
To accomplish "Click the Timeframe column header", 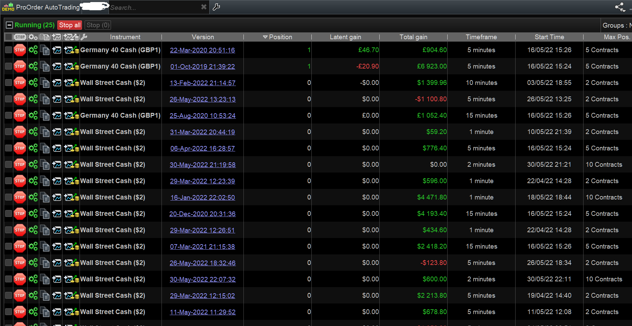I will click(481, 37).
